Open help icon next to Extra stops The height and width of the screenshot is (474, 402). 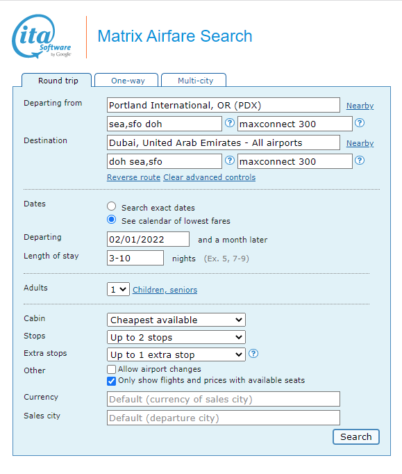click(x=253, y=354)
